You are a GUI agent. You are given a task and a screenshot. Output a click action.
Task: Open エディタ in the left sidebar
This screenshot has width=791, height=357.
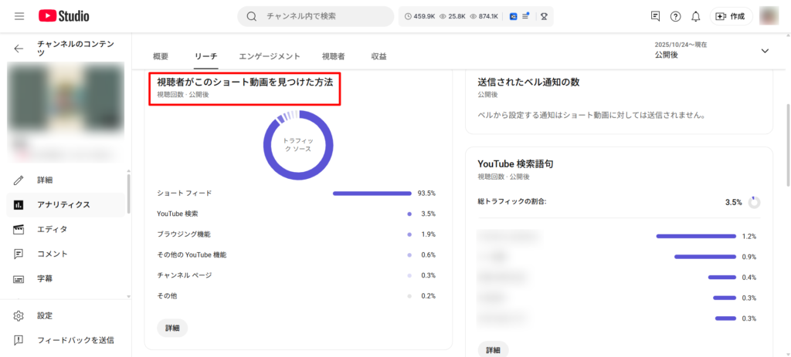[52, 229]
